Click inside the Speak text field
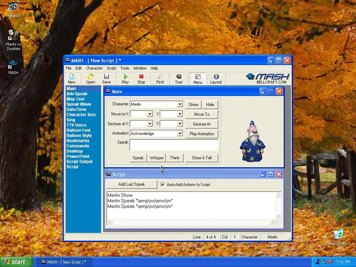 coord(174,145)
